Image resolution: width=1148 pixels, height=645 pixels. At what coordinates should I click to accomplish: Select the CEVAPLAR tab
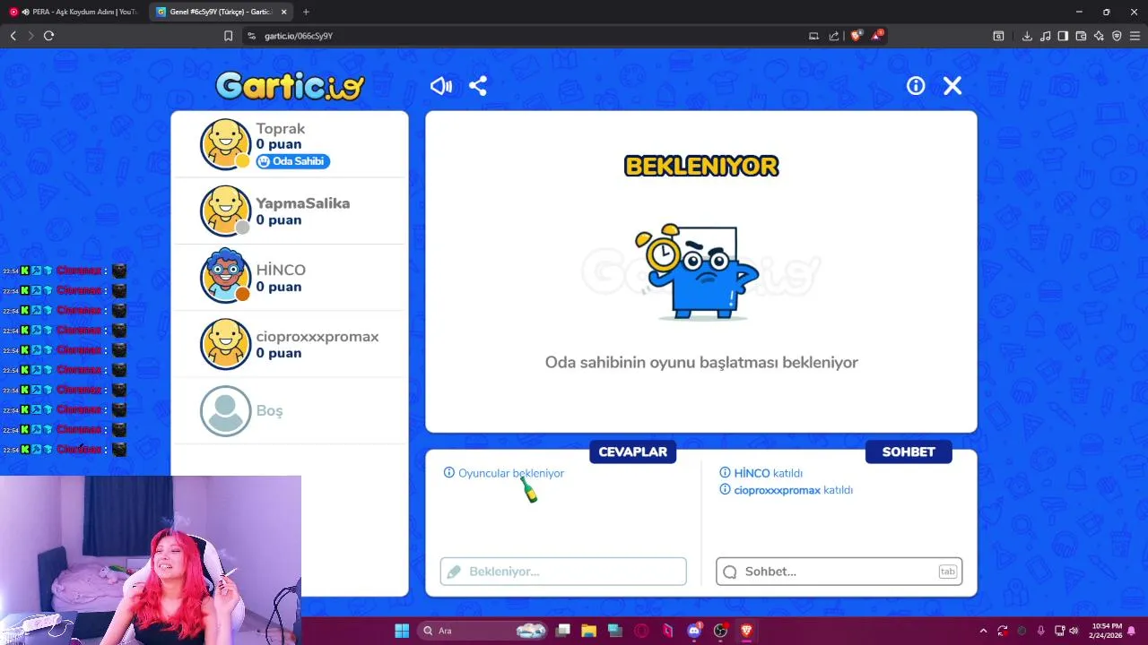coord(632,451)
